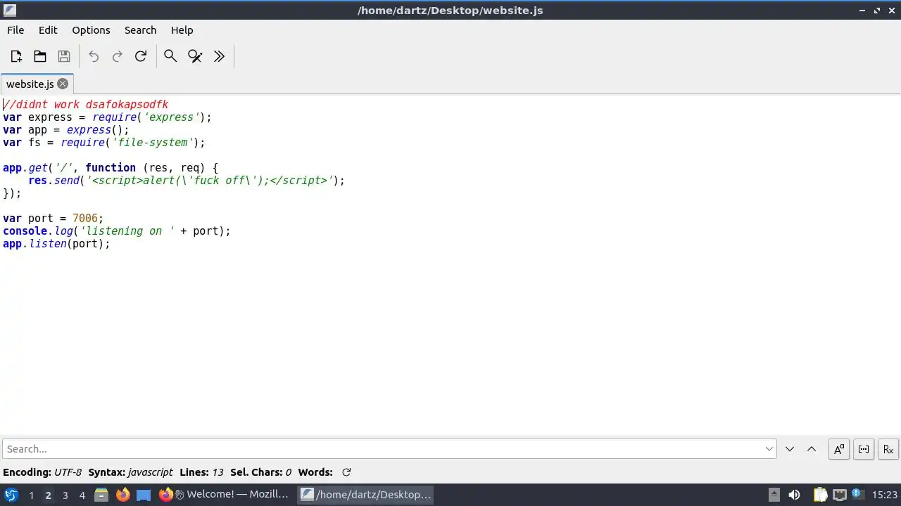The height and width of the screenshot is (506, 901).
Task: Switch to workspace 4
Action: tap(82, 495)
